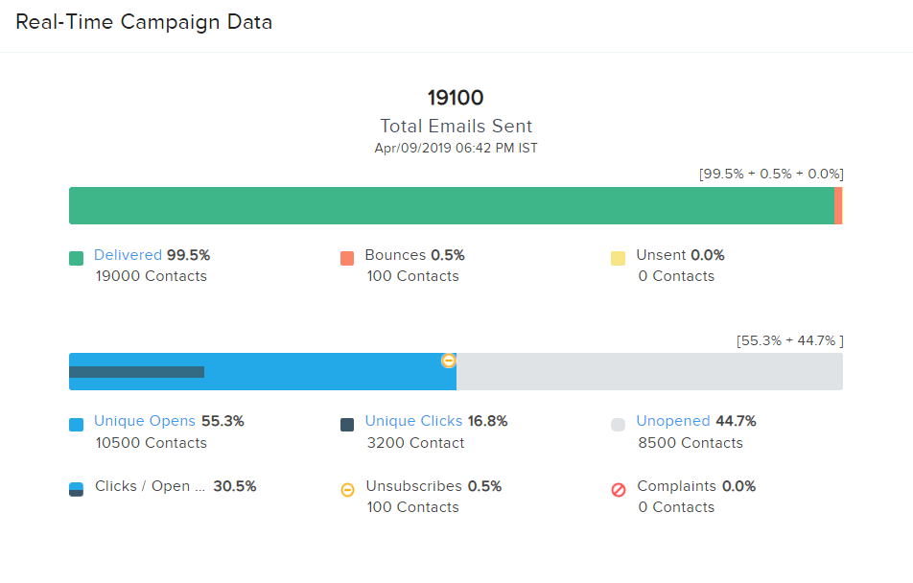Click the orange bounces segment of the bar
913x583 pixels.
(x=838, y=206)
